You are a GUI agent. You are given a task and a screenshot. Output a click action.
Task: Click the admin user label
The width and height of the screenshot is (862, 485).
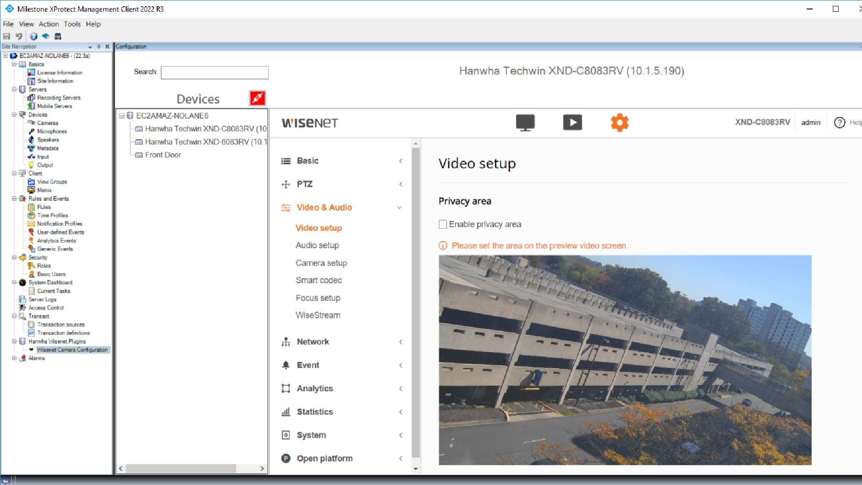point(810,123)
